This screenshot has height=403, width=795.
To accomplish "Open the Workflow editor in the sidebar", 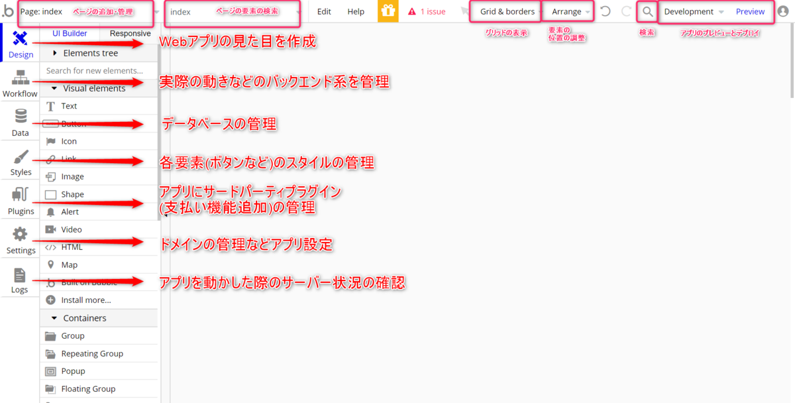I will 20,83.
